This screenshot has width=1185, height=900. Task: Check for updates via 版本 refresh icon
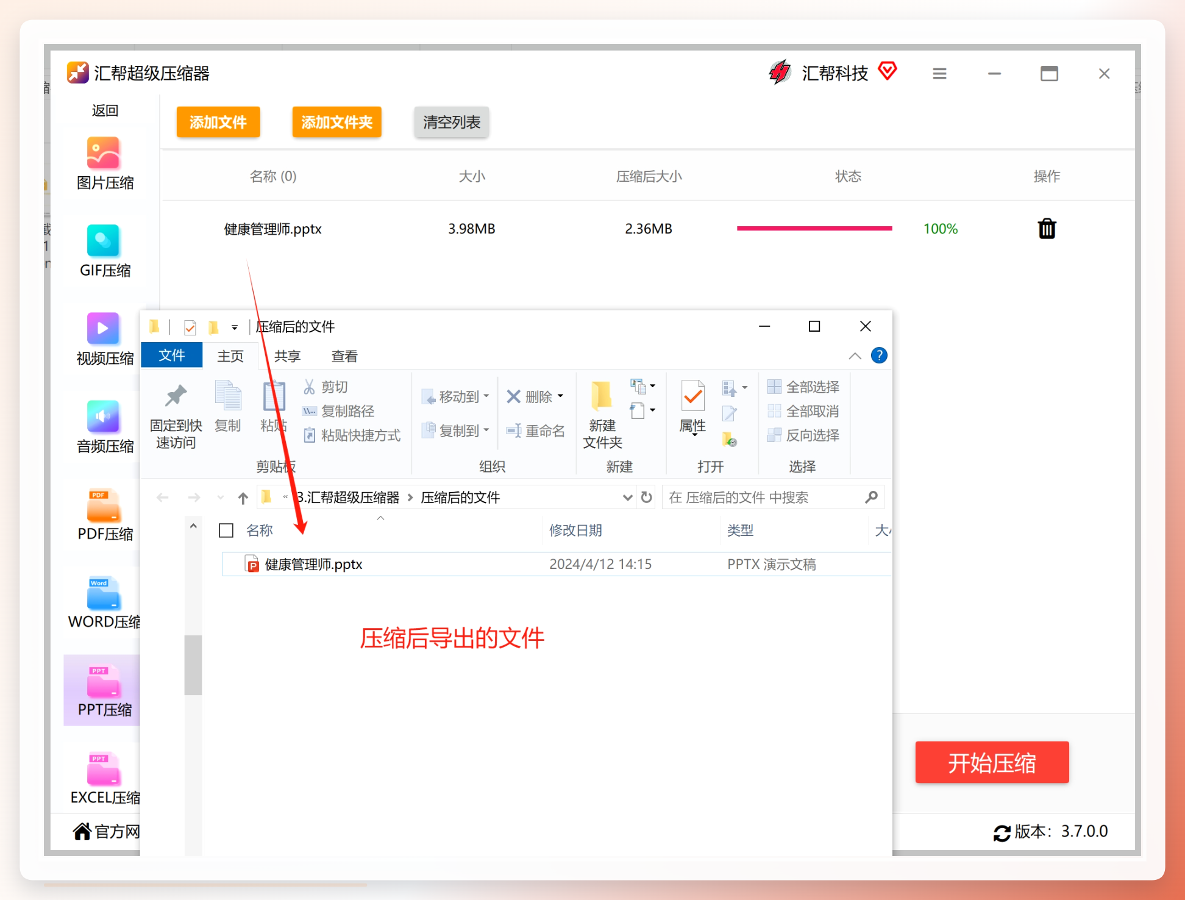pos(1002,832)
